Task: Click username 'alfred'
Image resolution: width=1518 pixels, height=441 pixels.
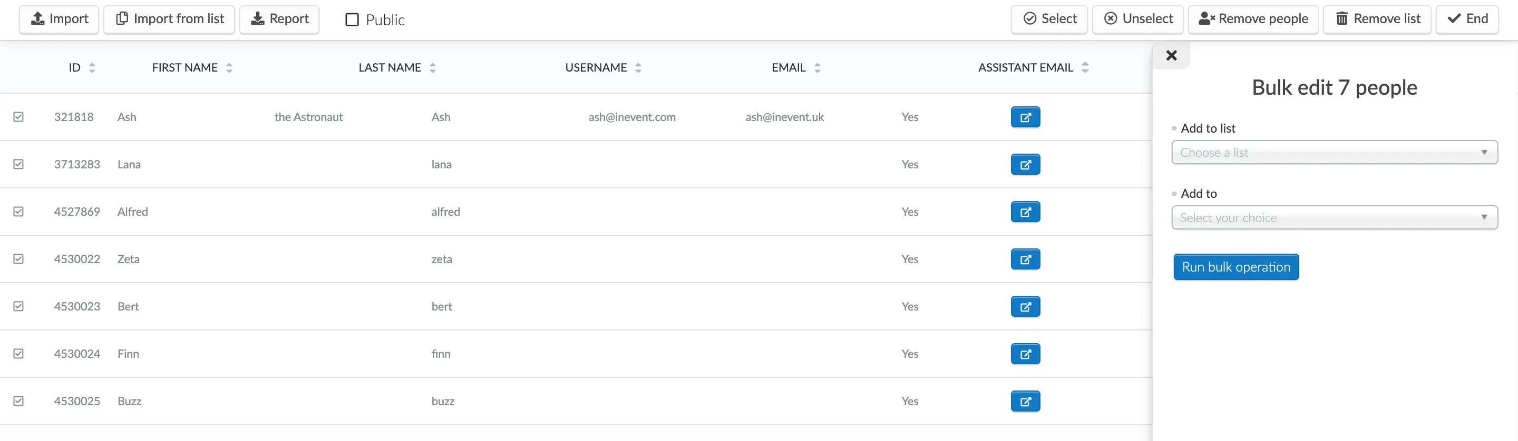Action: click(445, 212)
